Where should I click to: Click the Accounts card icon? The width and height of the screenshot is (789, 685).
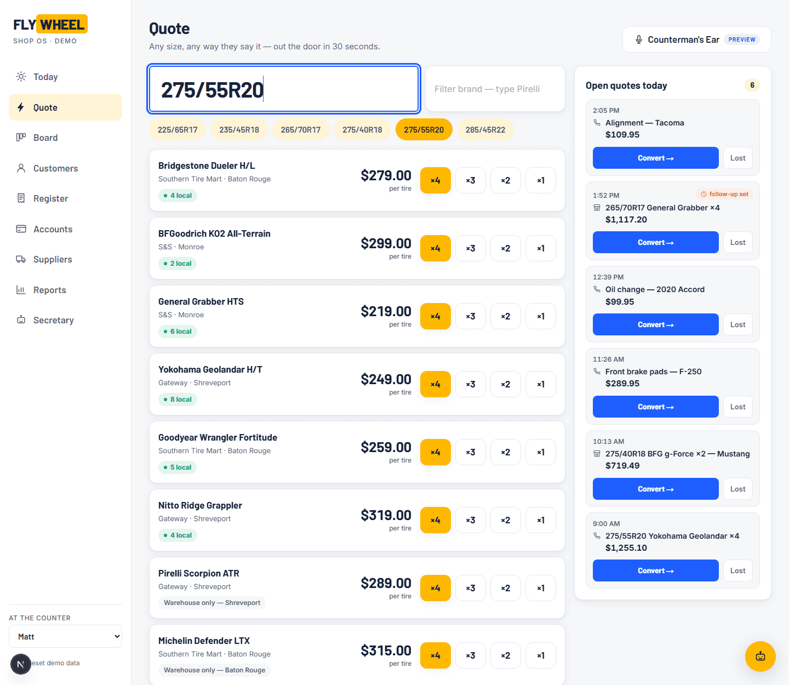21,229
